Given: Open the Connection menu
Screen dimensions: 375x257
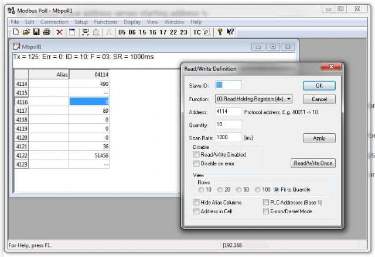Looking at the screenshot, I should [54, 22].
